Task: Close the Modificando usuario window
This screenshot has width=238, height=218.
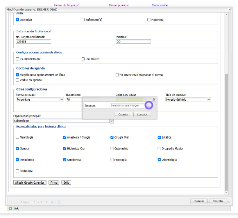Action: [x=229, y=9]
